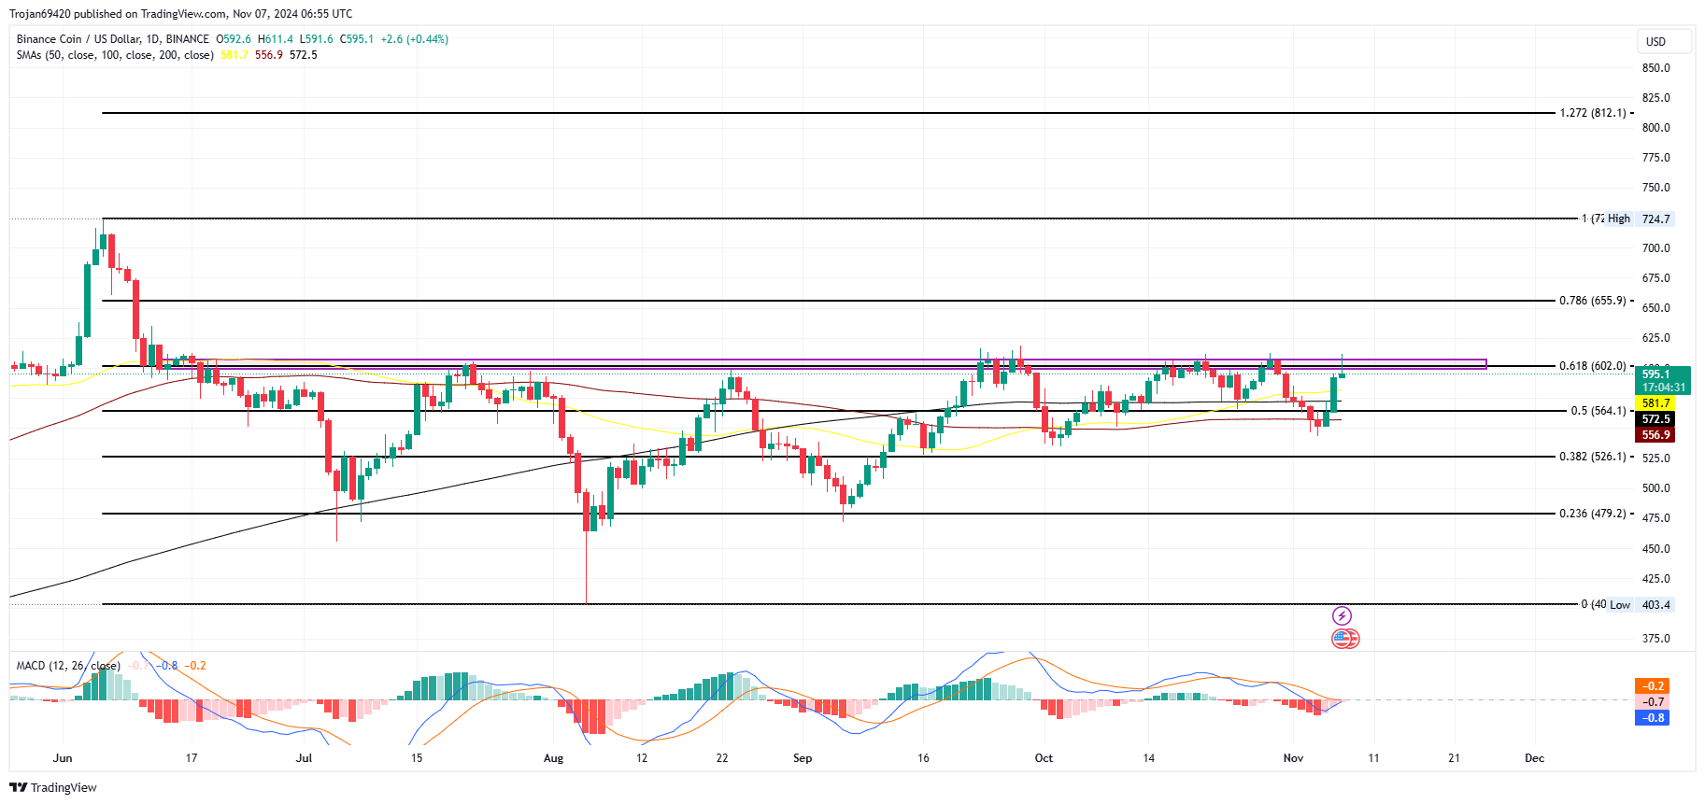Click the +2.6 (+0.44%) change value
The height and width of the screenshot is (804, 1705).
(414, 39)
